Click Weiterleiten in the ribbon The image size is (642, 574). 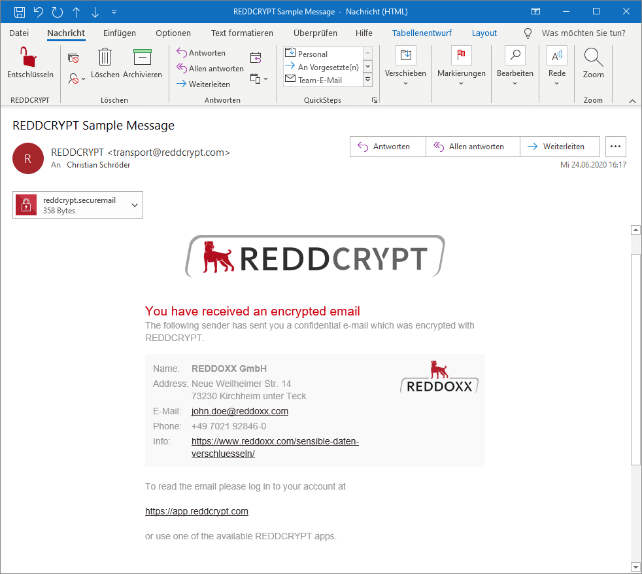click(203, 84)
